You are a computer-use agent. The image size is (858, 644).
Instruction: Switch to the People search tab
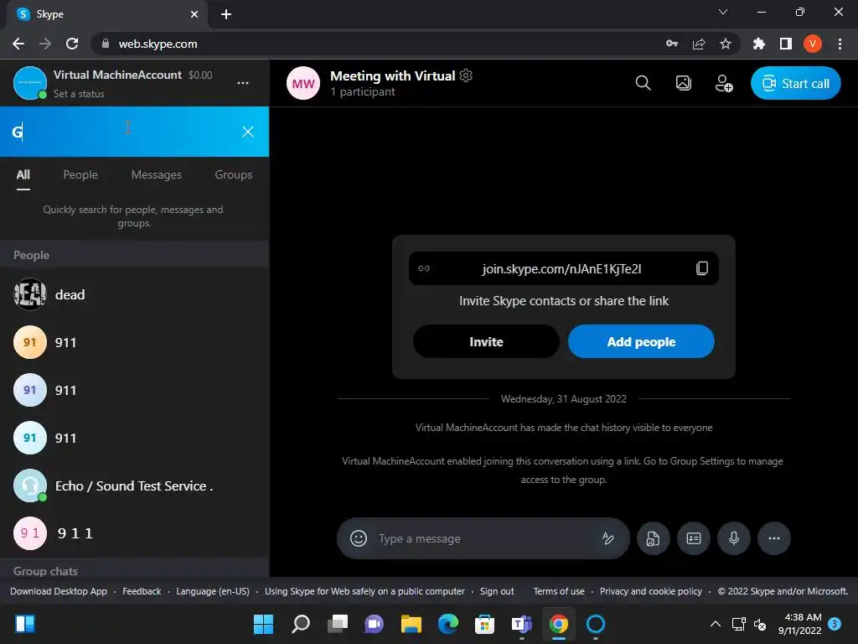80,174
